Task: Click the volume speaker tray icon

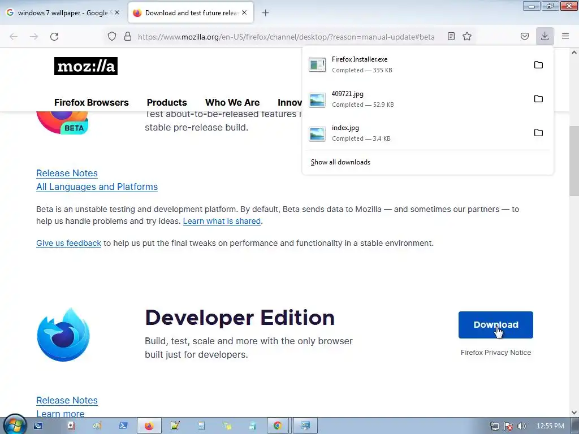Action: click(x=521, y=426)
